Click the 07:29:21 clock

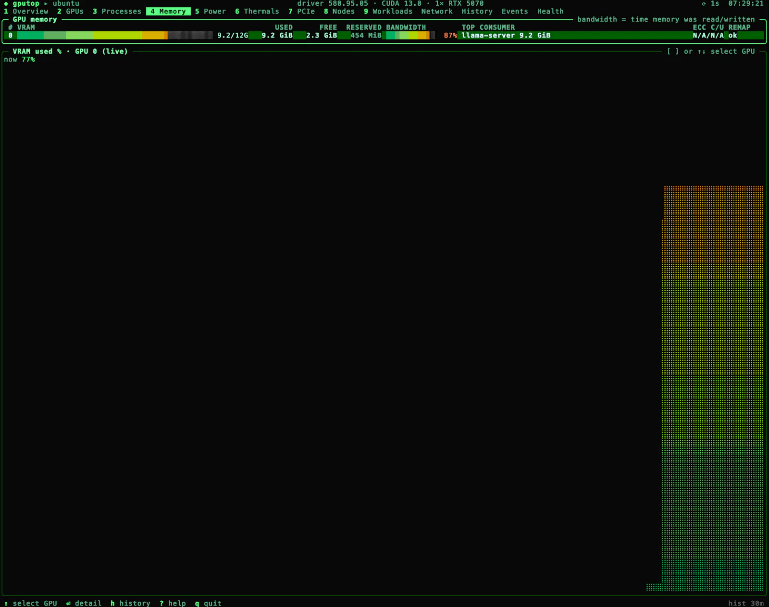pos(746,3)
